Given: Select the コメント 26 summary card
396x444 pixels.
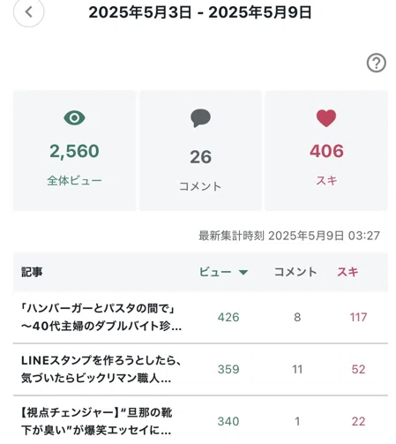Looking at the screenshot, I should (x=200, y=151).
